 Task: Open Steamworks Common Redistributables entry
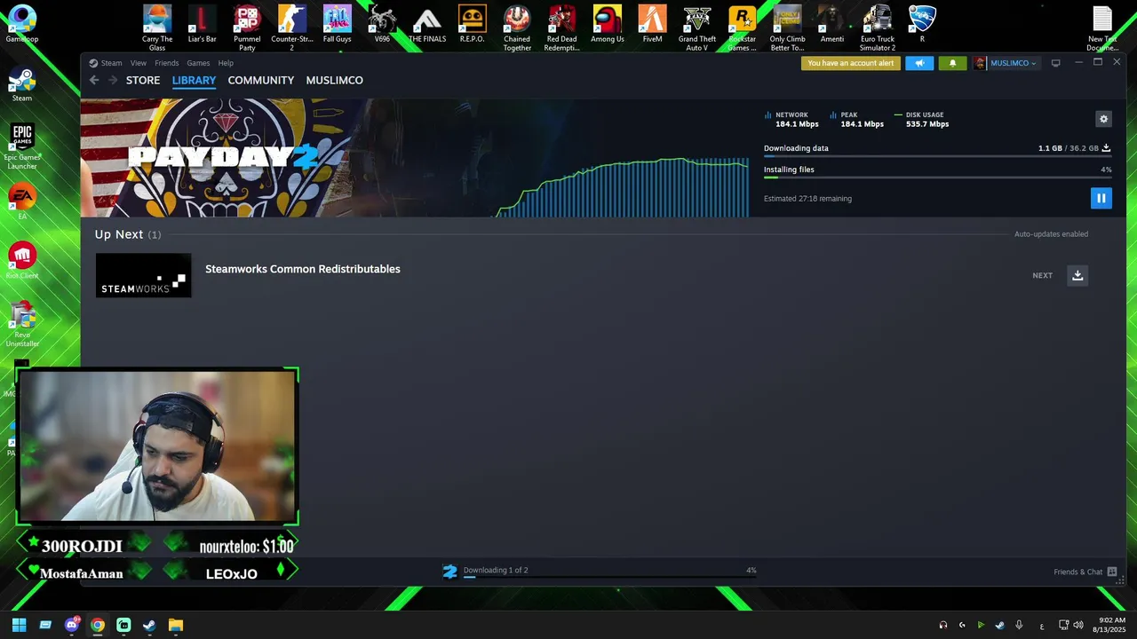302,269
